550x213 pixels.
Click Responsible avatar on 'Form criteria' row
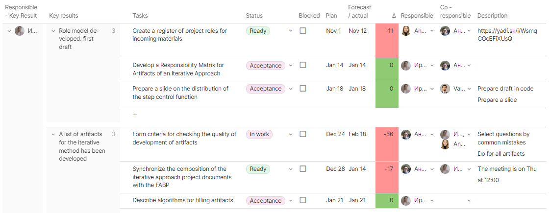click(406, 135)
